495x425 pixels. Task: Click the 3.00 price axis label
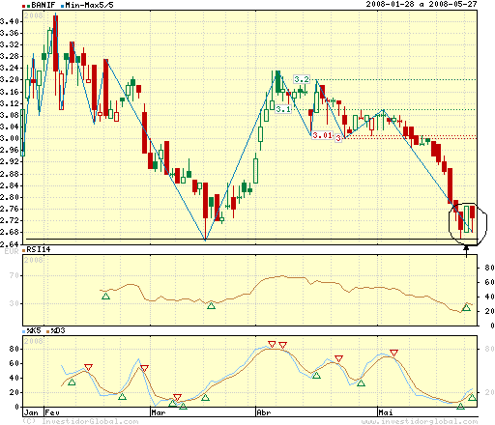tap(9, 138)
